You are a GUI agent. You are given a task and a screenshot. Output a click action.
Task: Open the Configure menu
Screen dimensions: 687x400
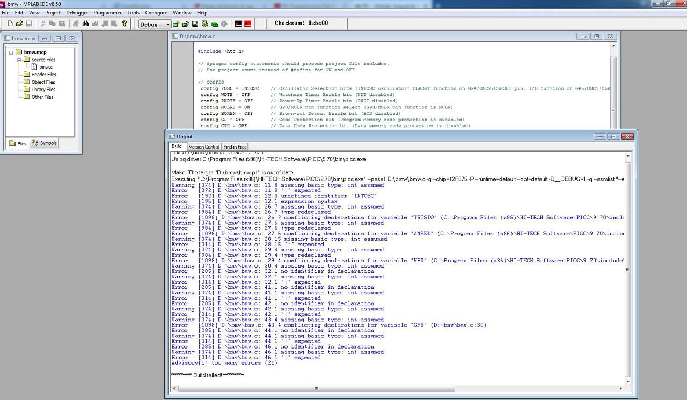156,13
